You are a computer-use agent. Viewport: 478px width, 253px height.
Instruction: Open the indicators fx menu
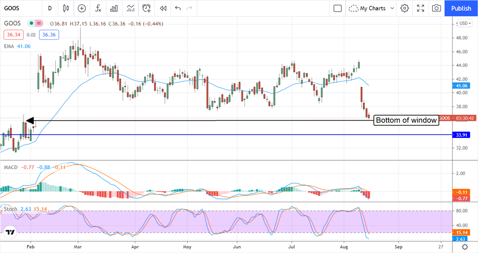pos(98,8)
